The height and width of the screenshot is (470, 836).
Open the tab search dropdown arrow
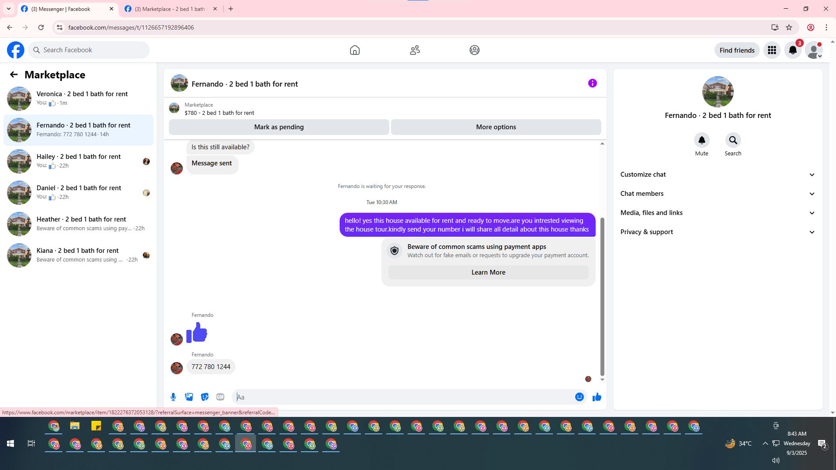click(9, 9)
